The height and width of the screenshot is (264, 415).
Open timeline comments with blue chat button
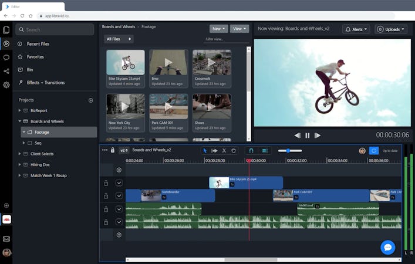374,151
